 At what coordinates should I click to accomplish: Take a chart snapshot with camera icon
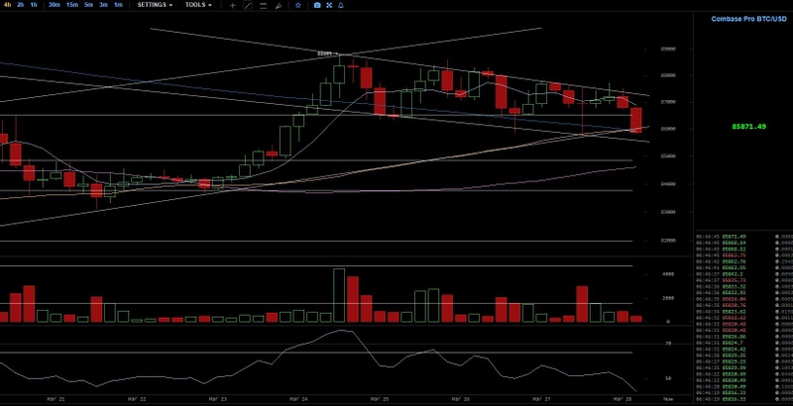(317, 5)
